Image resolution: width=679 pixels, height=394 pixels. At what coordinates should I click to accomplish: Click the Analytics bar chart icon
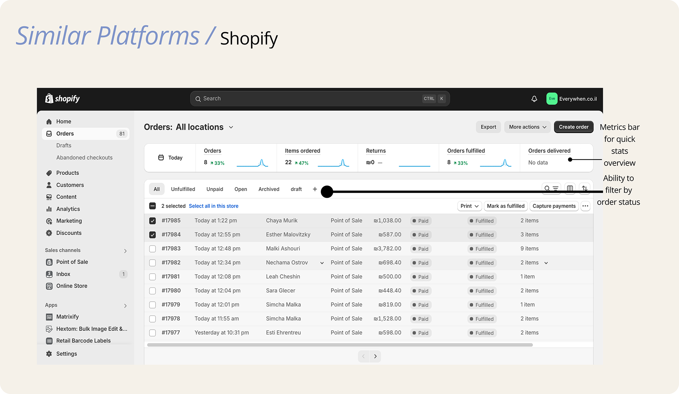[x=49, y=209]
